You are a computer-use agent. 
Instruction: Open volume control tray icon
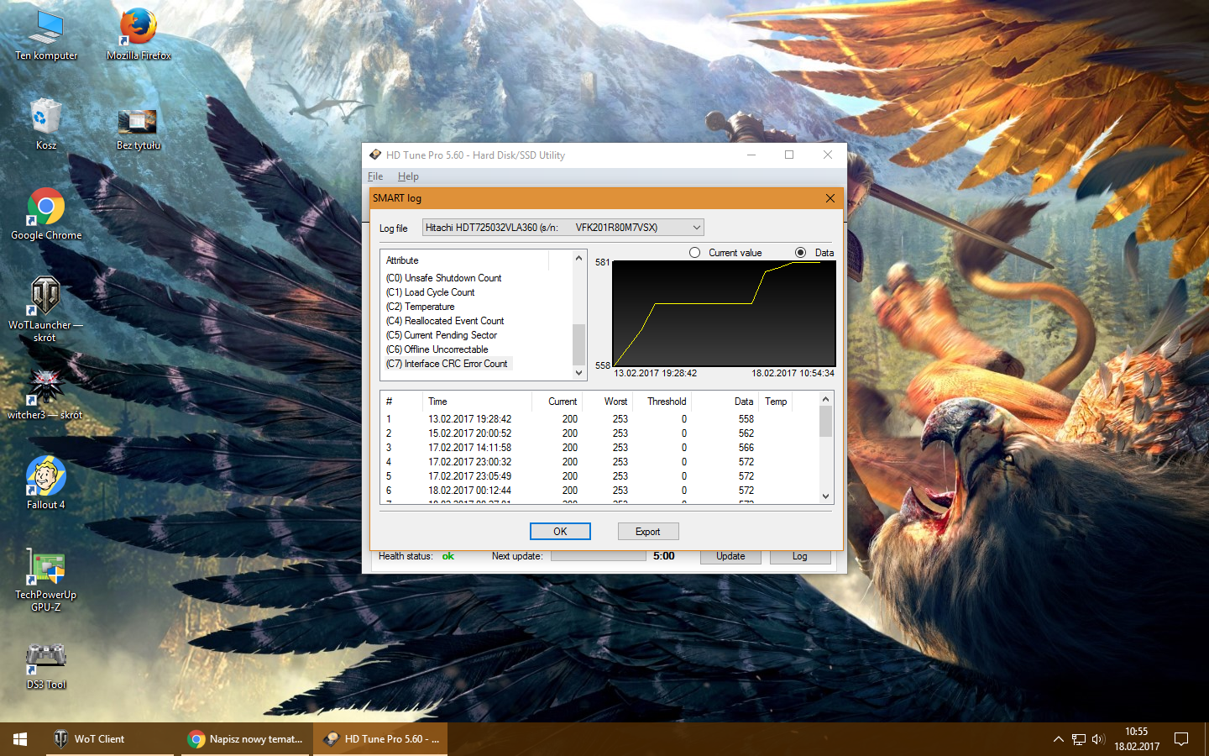pos(1098,739)
